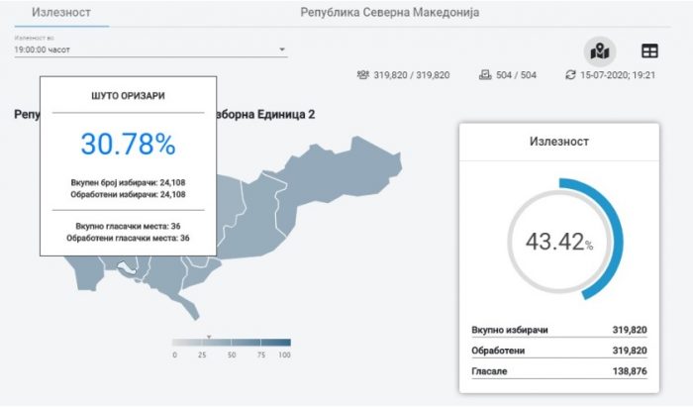Click the legend marker triangle above scale
The width and height of the screenshot is (693, 407).
(209, 336)
